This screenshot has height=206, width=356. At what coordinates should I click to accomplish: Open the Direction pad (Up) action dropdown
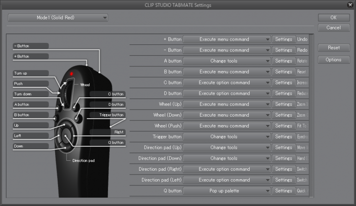(x=227, y=148)
